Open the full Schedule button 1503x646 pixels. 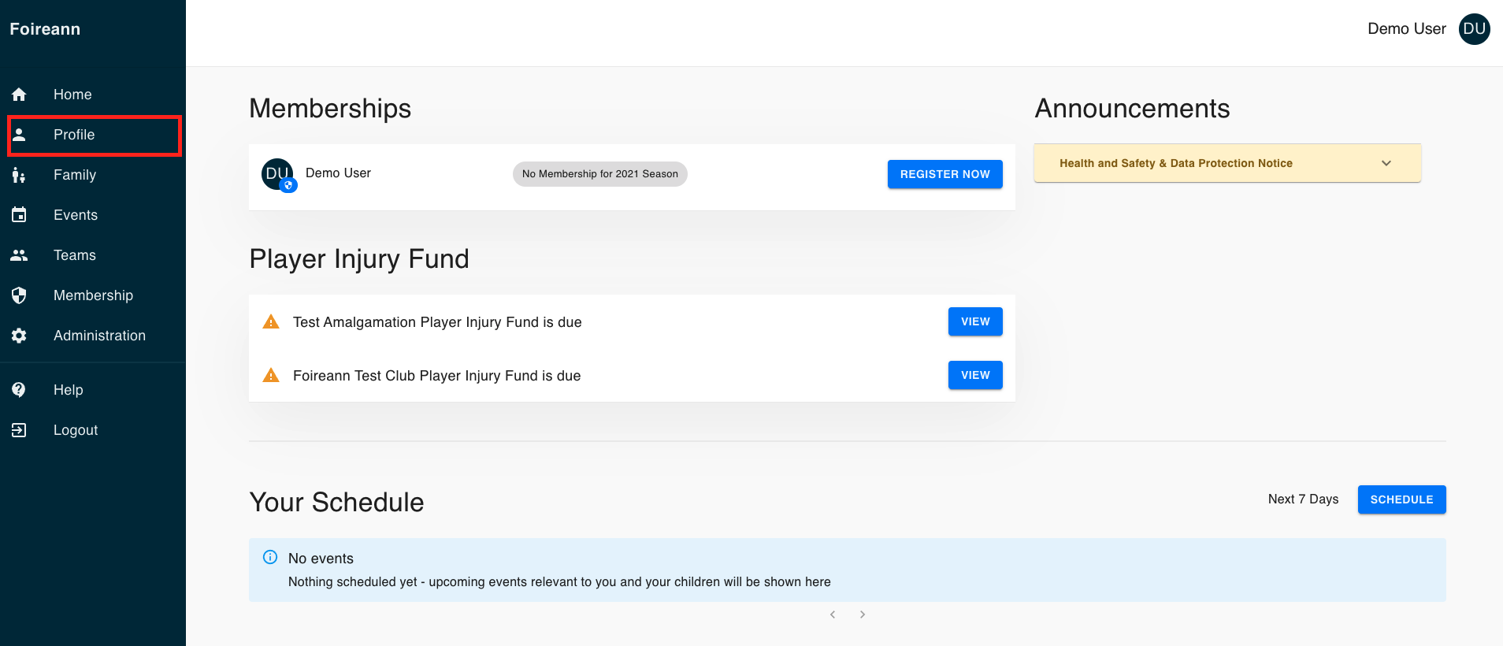point(1401,499)
